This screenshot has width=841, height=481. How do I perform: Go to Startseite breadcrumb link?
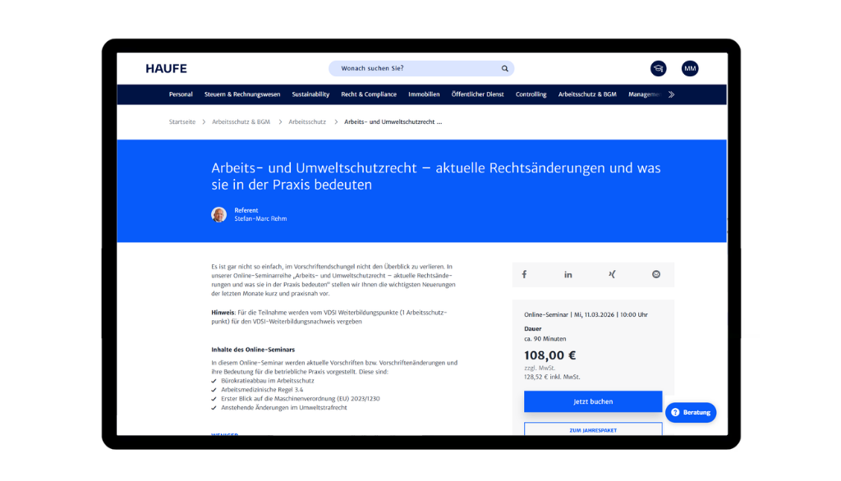click(x=182, y=121)
